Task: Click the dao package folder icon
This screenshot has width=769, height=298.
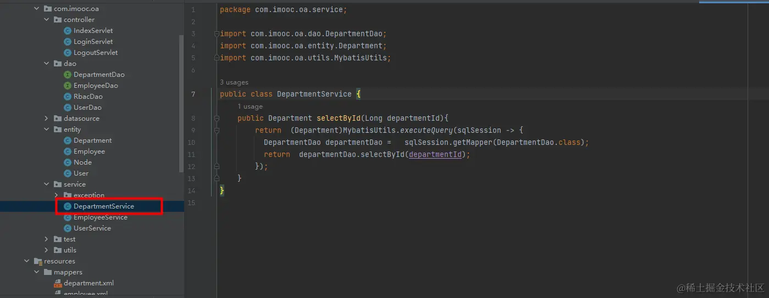Action: [x=58, y=64]
